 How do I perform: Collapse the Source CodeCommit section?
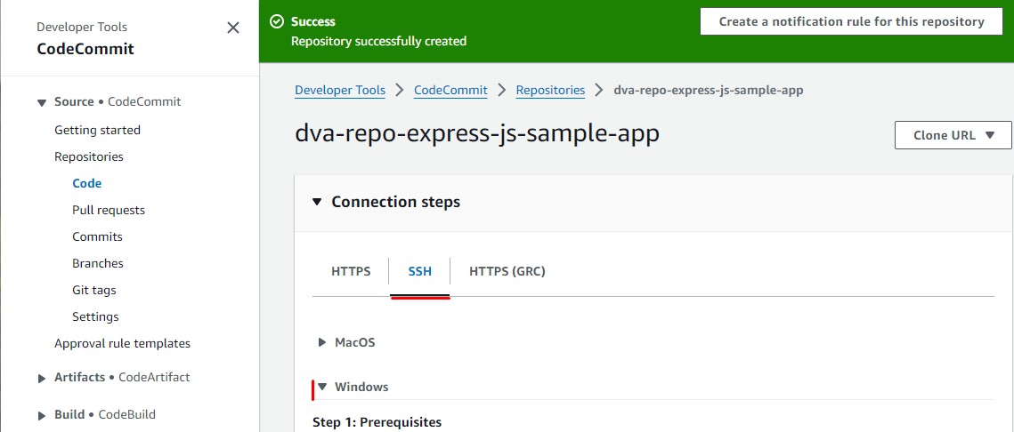[x=42, y=102]
